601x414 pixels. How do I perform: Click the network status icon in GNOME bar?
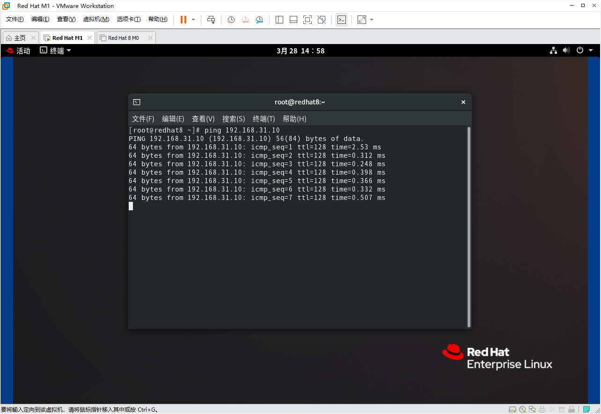click(553, 51)
